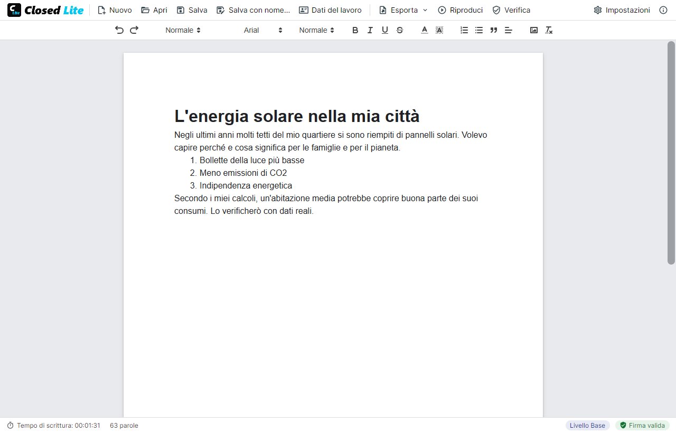
Task: Click the Tempo di scrittura timer
Action: tap(53, 425)
